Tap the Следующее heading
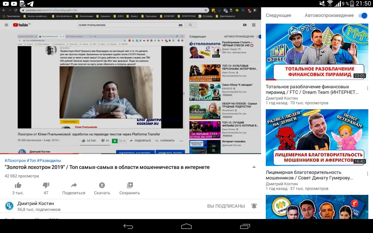373x233 pixels. [278, 15]
